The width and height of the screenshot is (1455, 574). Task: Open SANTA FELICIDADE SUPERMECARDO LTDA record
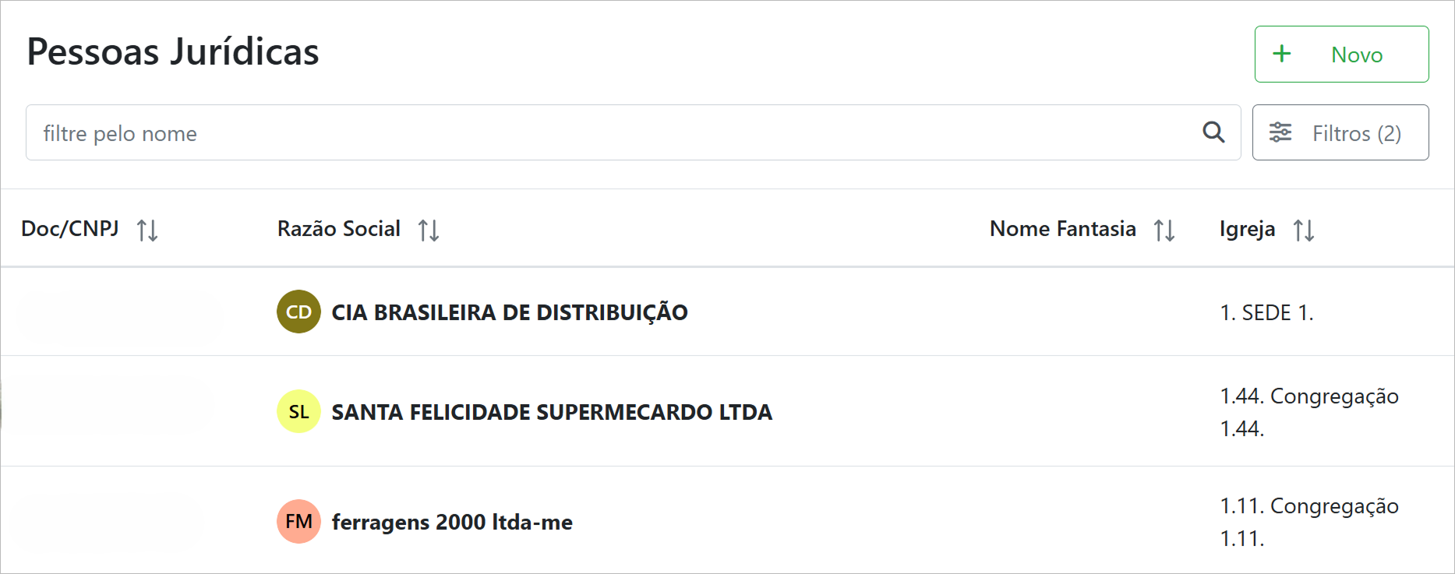pyautogui.click(x=552, y=412)
